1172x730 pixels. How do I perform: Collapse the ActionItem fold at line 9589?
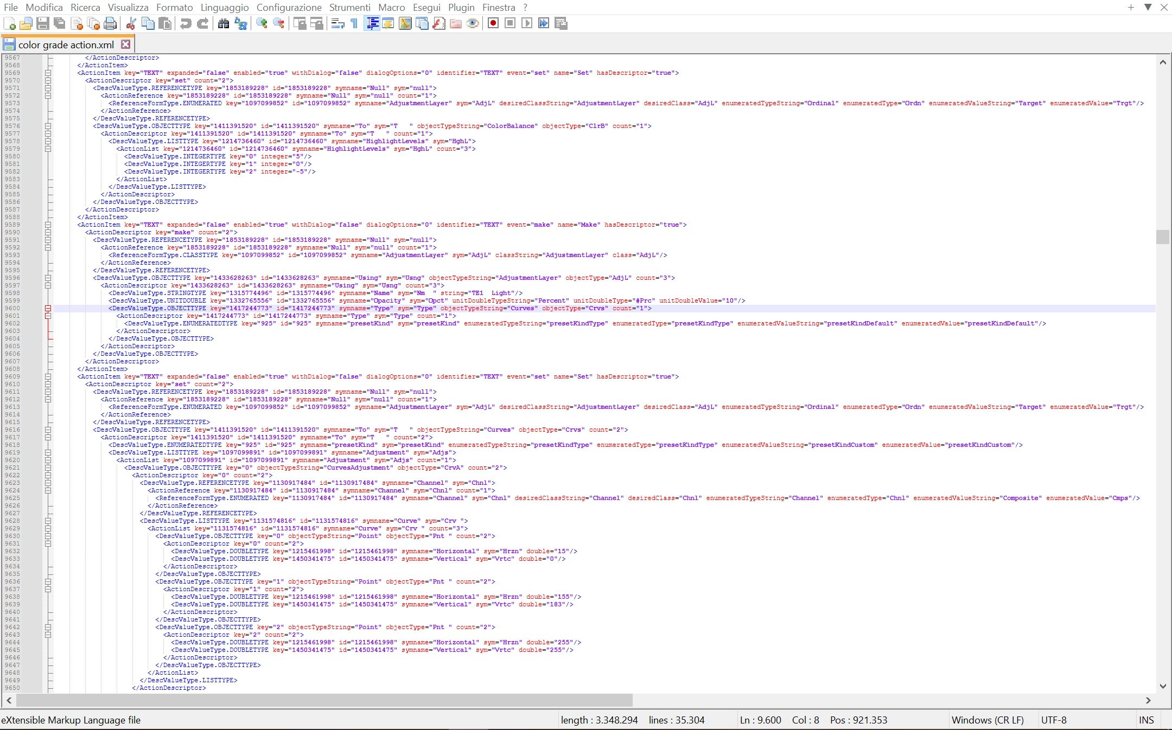click(x=48, y=225)
